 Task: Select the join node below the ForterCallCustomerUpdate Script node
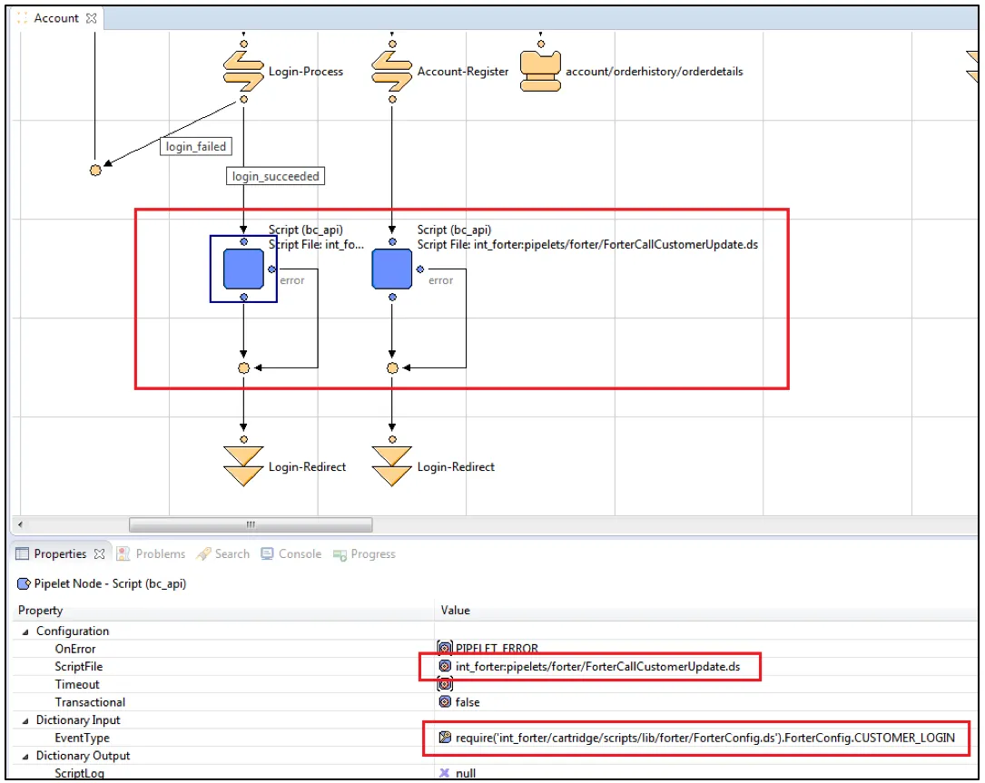tap(392, 368)
